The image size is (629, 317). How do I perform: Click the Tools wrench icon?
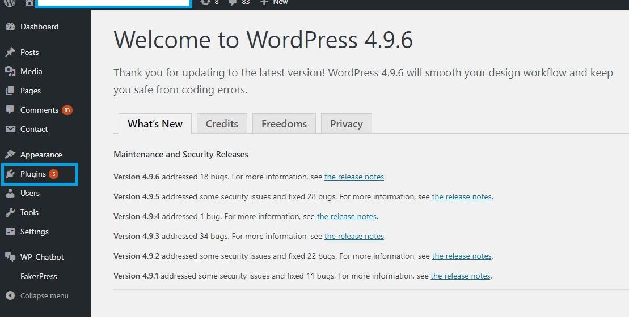(x=10, y=212)
